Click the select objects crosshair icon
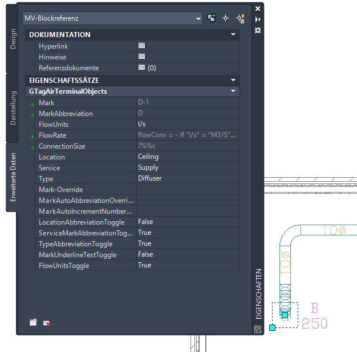The height and width of the screenshot is (352, 357). pyautogui.click(x=225, y=18)
